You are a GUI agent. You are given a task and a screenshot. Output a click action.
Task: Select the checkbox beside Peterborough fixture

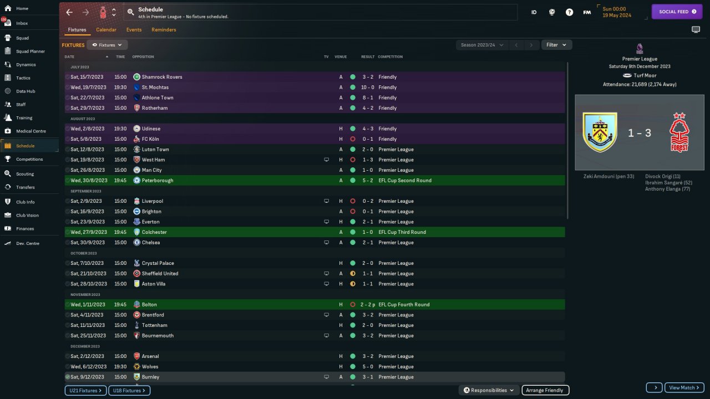(68, 181)
